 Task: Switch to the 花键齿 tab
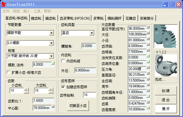click(131, 18)
